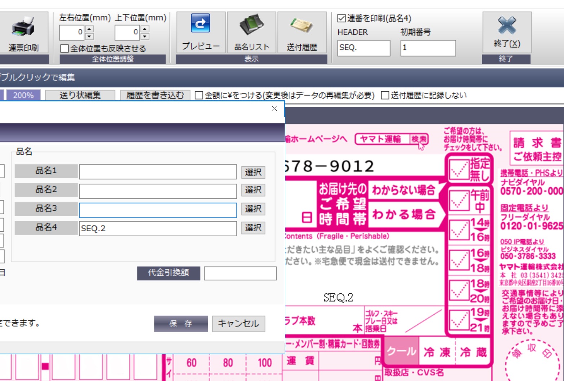Click the 14時-16時 checkmark box on waybill
Image resolution: width=564 pixels, height=381 pixels.
458,229
